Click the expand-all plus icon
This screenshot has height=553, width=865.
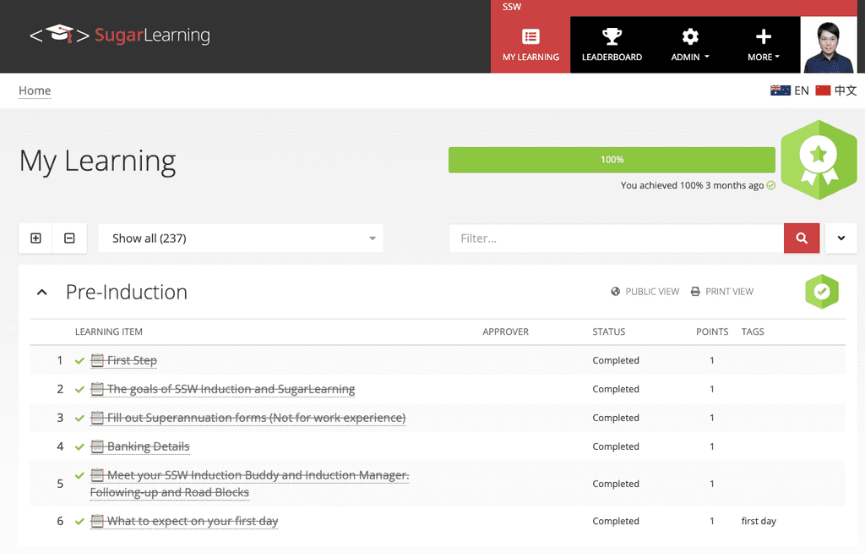35,238
